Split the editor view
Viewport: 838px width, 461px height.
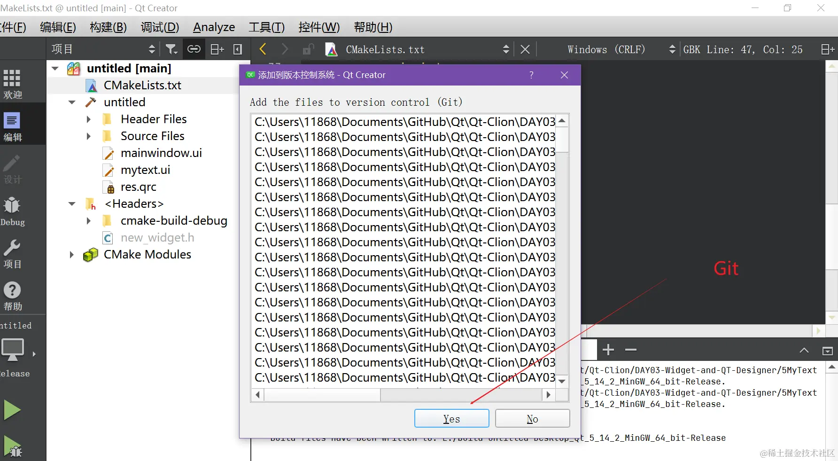[x=828, y=49]
